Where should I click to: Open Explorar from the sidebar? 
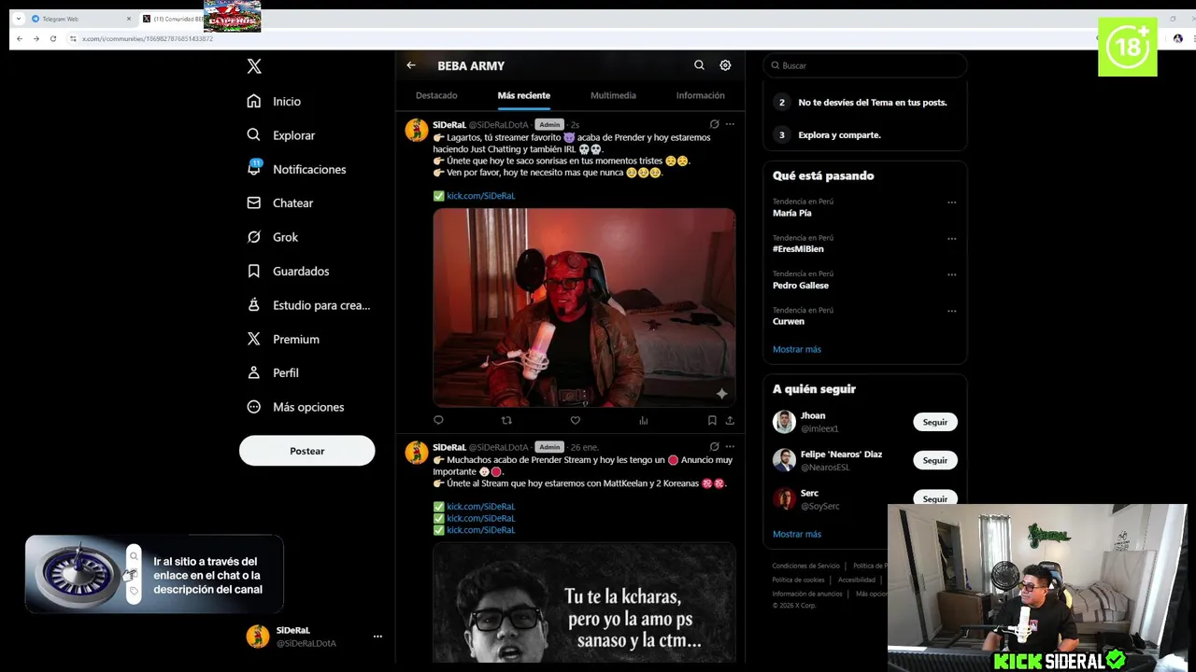pos(281,135)
